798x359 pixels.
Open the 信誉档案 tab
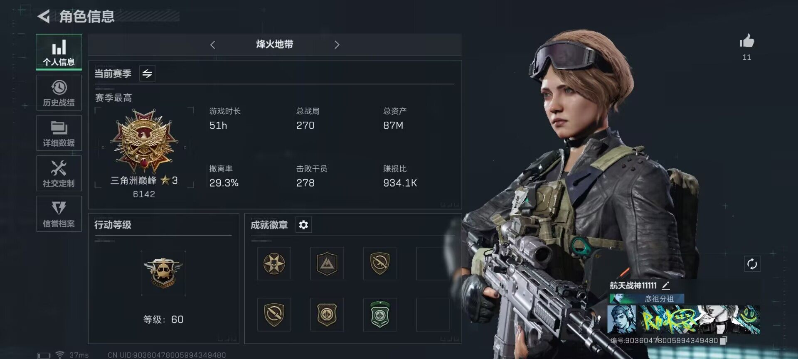point(59,214)
